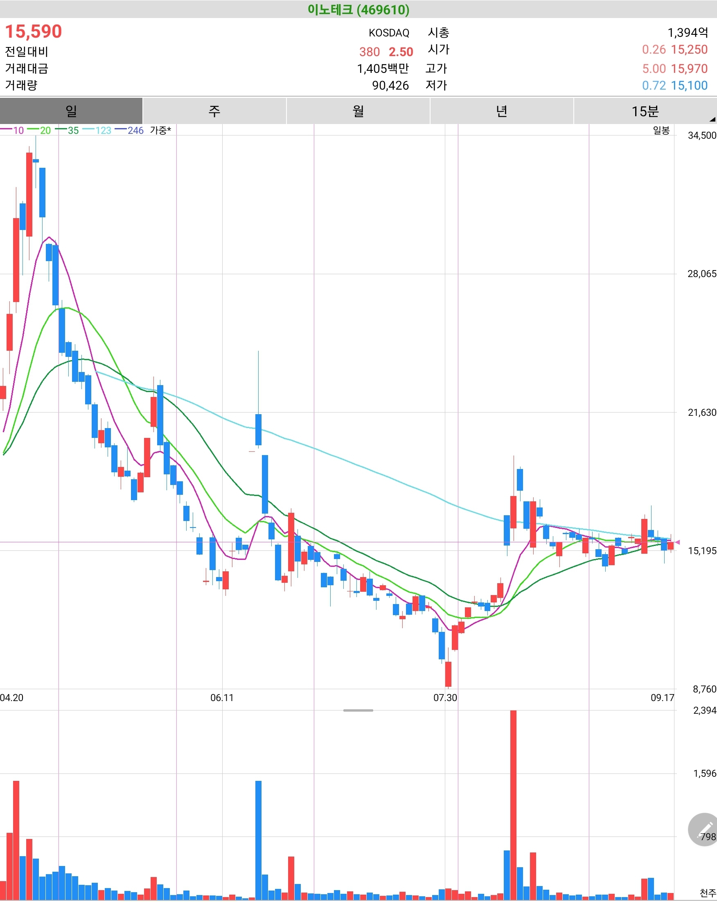Click the 35-day moving average legend
This screenshot has width=717, height=902.
[x=68, y=130]
